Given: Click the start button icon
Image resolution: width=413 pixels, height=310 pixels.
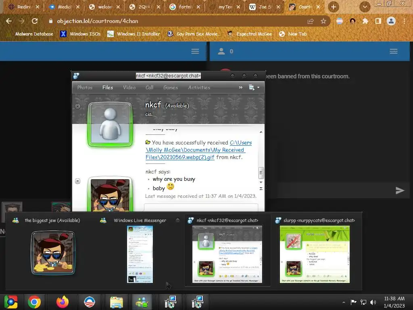Looking at the screenshot, I should 11,302.
